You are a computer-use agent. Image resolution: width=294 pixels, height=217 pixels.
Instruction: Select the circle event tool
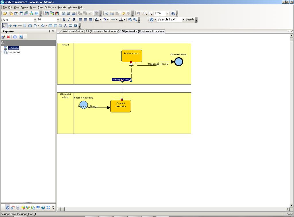(35, 26)
